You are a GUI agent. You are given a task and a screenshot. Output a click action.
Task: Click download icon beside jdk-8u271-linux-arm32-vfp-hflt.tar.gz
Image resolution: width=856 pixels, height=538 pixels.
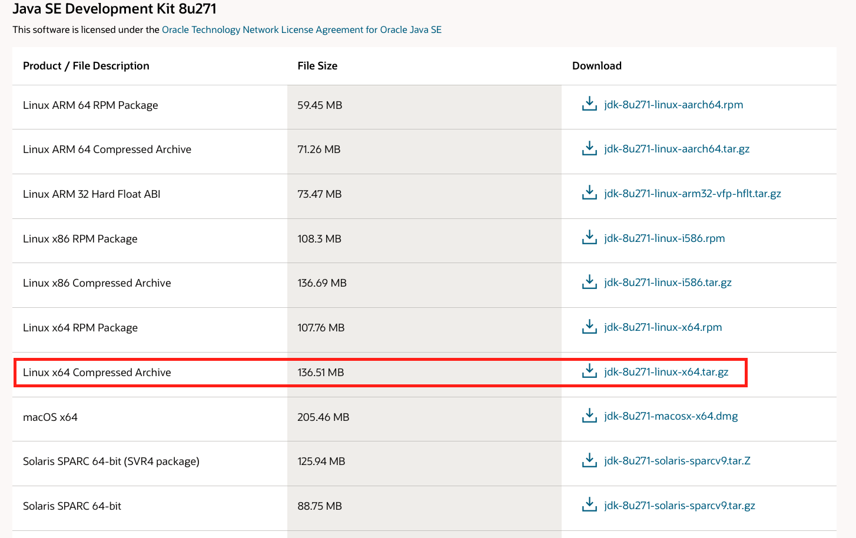tap(589, 193)
